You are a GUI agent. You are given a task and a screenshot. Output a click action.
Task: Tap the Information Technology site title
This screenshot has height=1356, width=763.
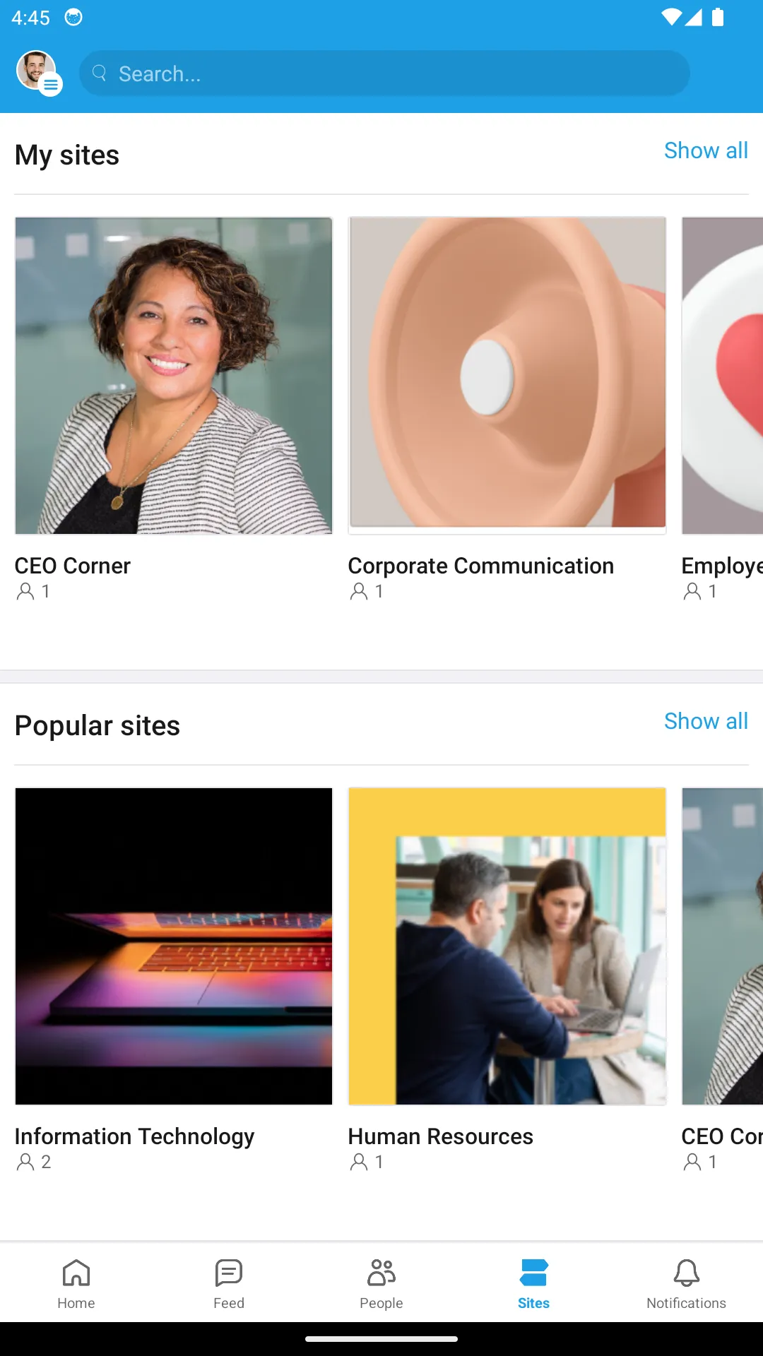(135, 1136)
